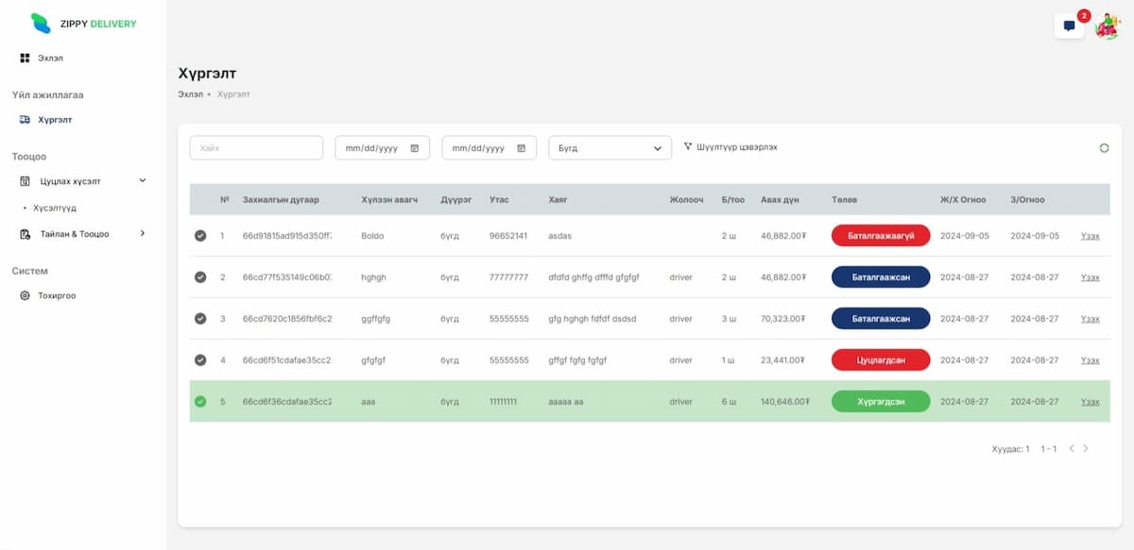The height and width of the screenshot is (550, 1134).
Task: Open Тохиргоо settings in sidebar
Action: coord(56,296)
